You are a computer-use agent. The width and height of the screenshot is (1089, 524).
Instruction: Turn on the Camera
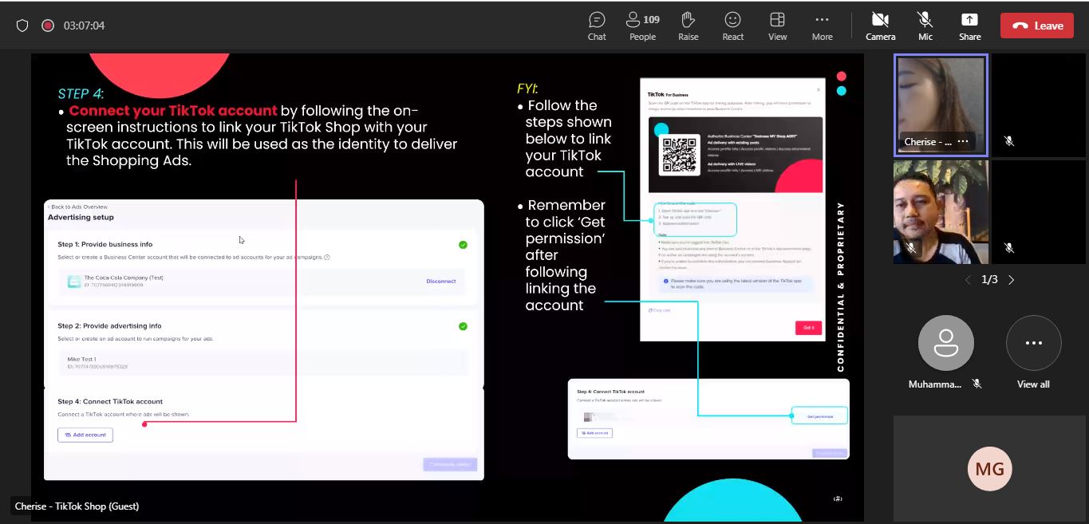click(880, 26)
